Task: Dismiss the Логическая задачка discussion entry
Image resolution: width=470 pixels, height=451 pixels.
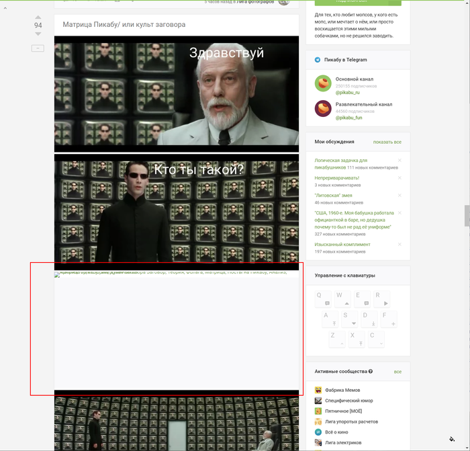Action: tap(399, 161)
